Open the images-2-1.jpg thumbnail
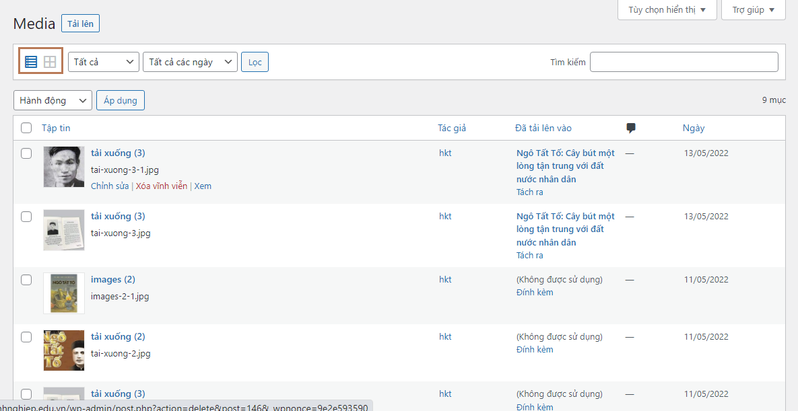The width and height of the screenshot is (798, 411). [64, 293]
